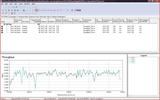
Task: Click the Script/Stream Filename column header
Action: [89, 21]
